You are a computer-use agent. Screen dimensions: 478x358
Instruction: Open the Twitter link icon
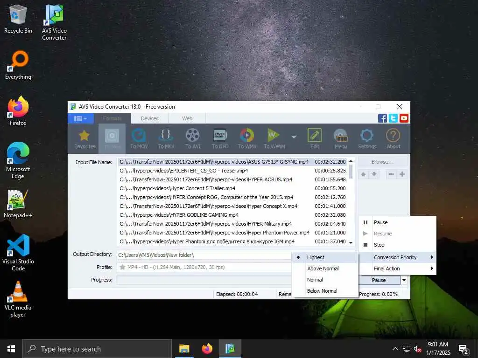393,118
